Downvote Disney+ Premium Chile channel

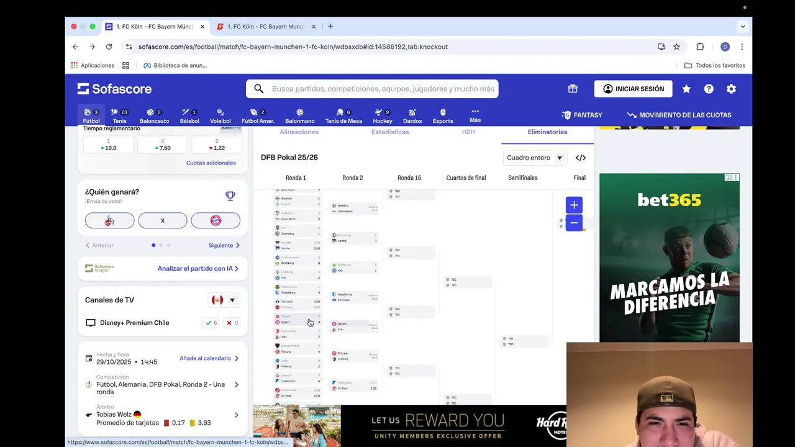(x=232, y=323)
